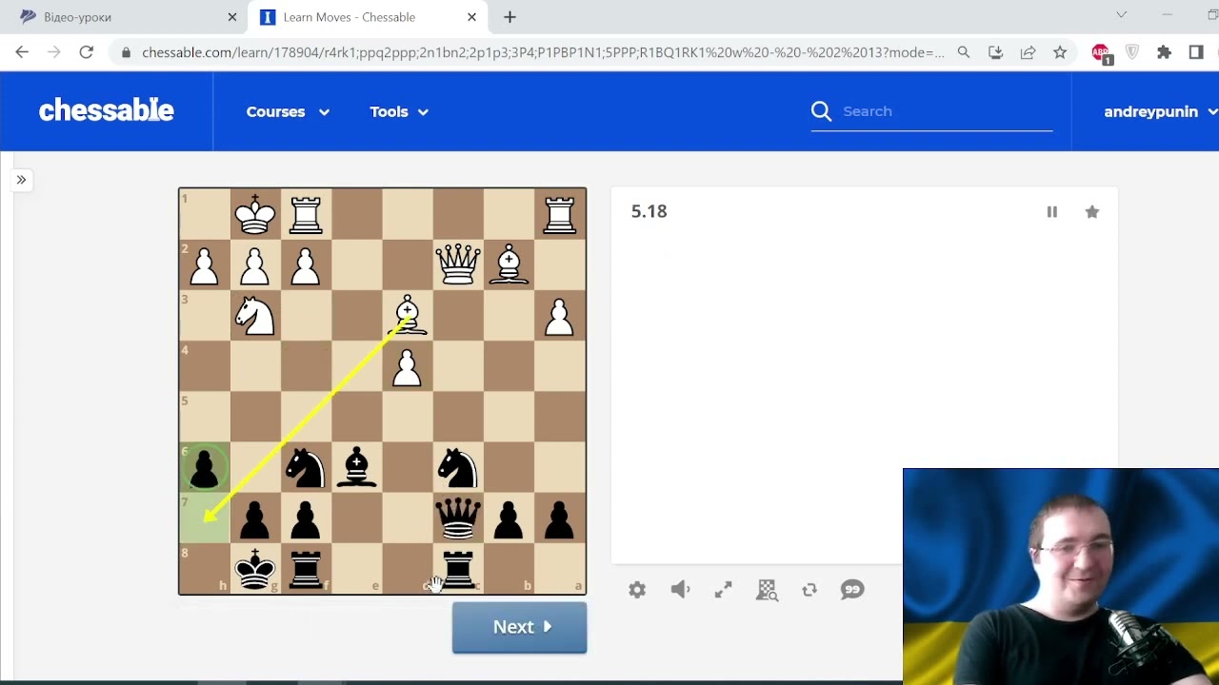Viewport: 1219px width, 685px height.
Task: Click the address bar URL
Action: pyautogui.click(x=543, y=52)
